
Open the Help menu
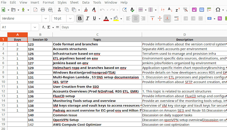point(124,2)
